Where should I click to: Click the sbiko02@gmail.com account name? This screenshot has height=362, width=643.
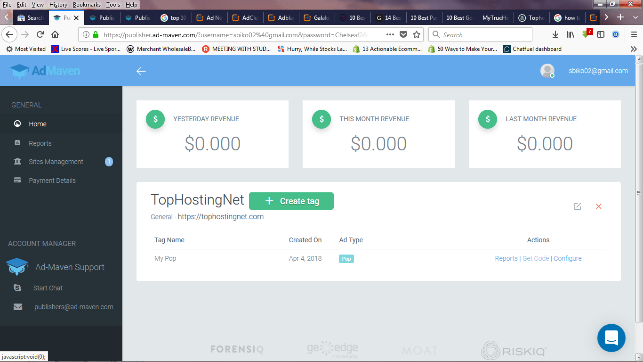[x=598, y=71]
